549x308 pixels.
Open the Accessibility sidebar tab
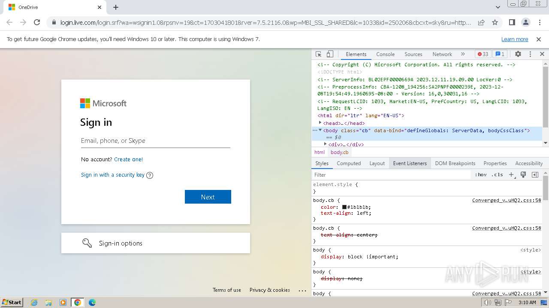pyautogui.click(x=529, y=163)
